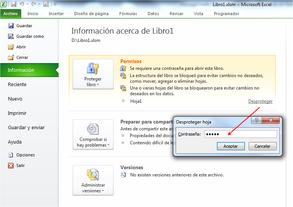The image size is (293, 207).
Task: Click the Opciones icon in sidebar
Action: [x=11, y=155]
